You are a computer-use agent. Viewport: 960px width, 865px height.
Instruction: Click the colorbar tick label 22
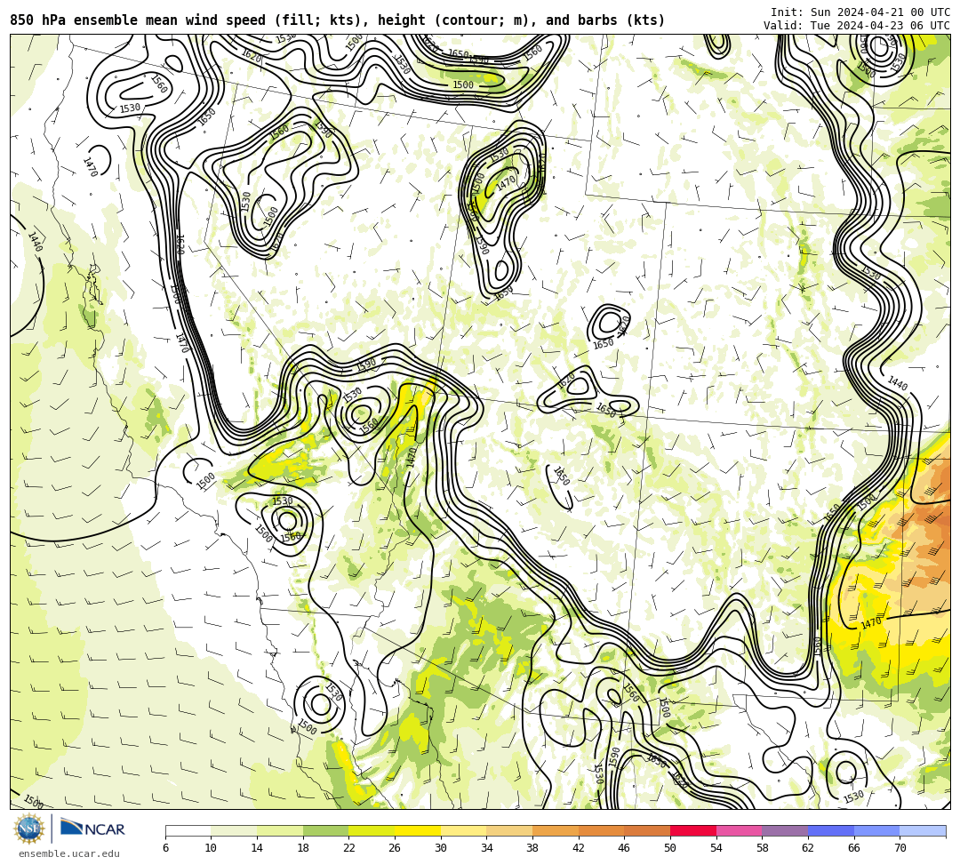[348, 848]
